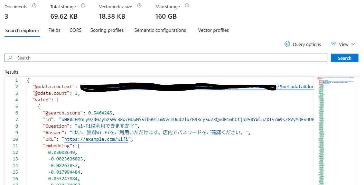Click embedding value -0.017994484
Viewport: 364px width, 185px height.
click(x=64, y=172)
